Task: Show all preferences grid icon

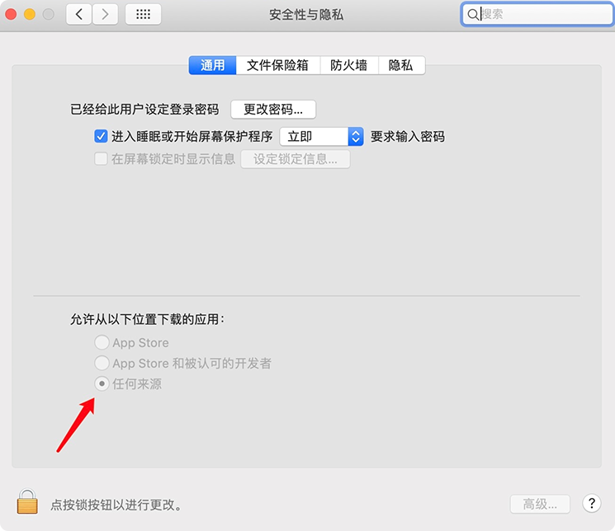Action: (143, 15)
